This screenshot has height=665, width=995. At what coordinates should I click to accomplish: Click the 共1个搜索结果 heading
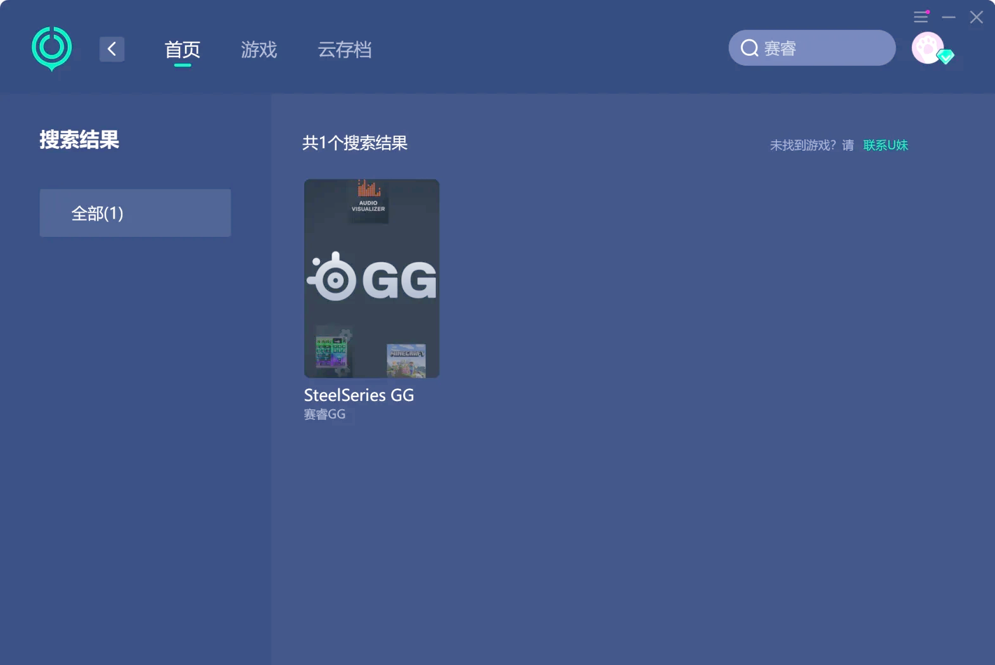pos(355,143)
